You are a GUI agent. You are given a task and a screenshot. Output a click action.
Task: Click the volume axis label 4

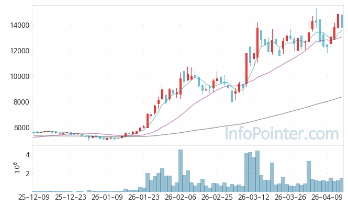point(28,155)
